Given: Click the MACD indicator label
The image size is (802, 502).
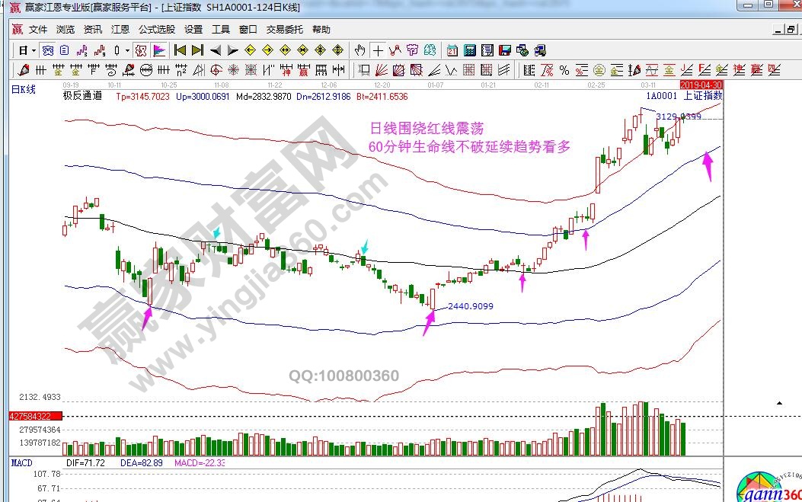Looking at the screenshot, I should (20, 462).
